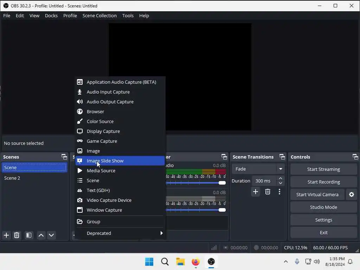Open virtual camera settings gear
Screen dimensions: 360x270
[352, 195]
